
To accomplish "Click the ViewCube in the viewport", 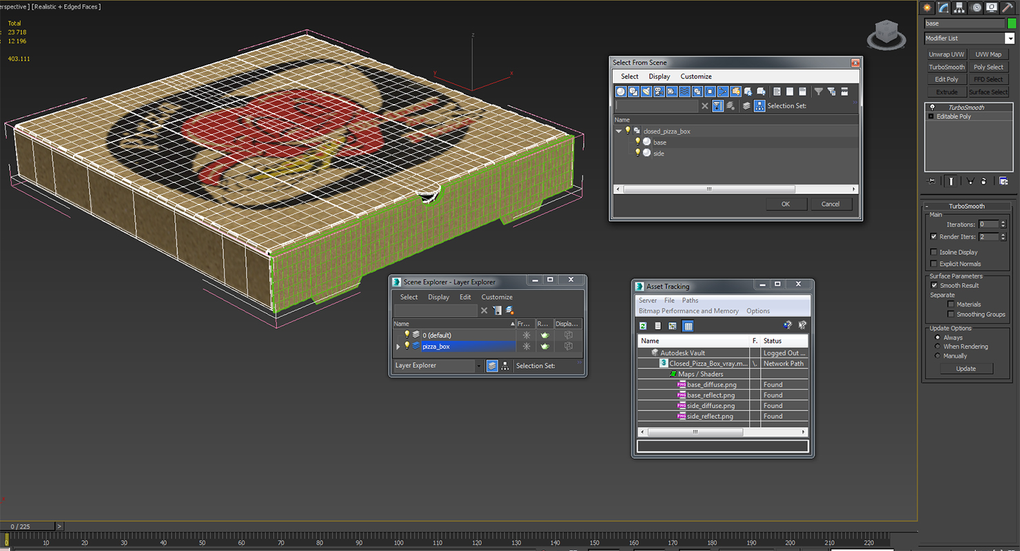I will tap(887, 34).
